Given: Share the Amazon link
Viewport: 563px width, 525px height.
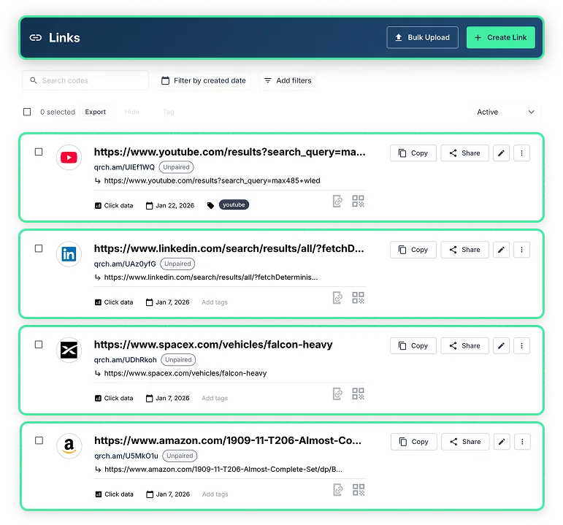Looking at the screenshot, I should (x=465, y=442).
